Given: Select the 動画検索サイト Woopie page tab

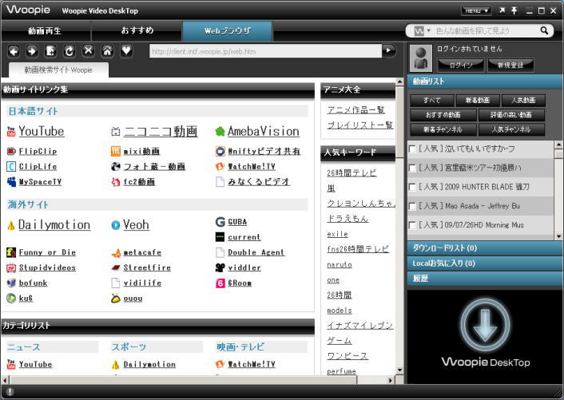Looking at the screenshot, I should pyautogui.click(x=58, y=69).
